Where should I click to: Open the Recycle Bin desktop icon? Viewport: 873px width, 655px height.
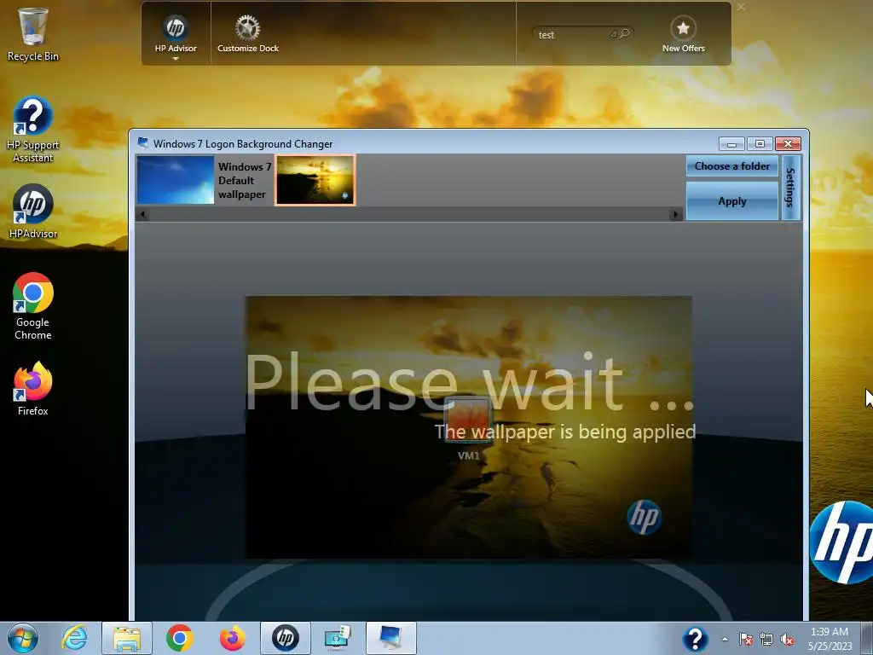pyautogui.click(x=33, y=33)
